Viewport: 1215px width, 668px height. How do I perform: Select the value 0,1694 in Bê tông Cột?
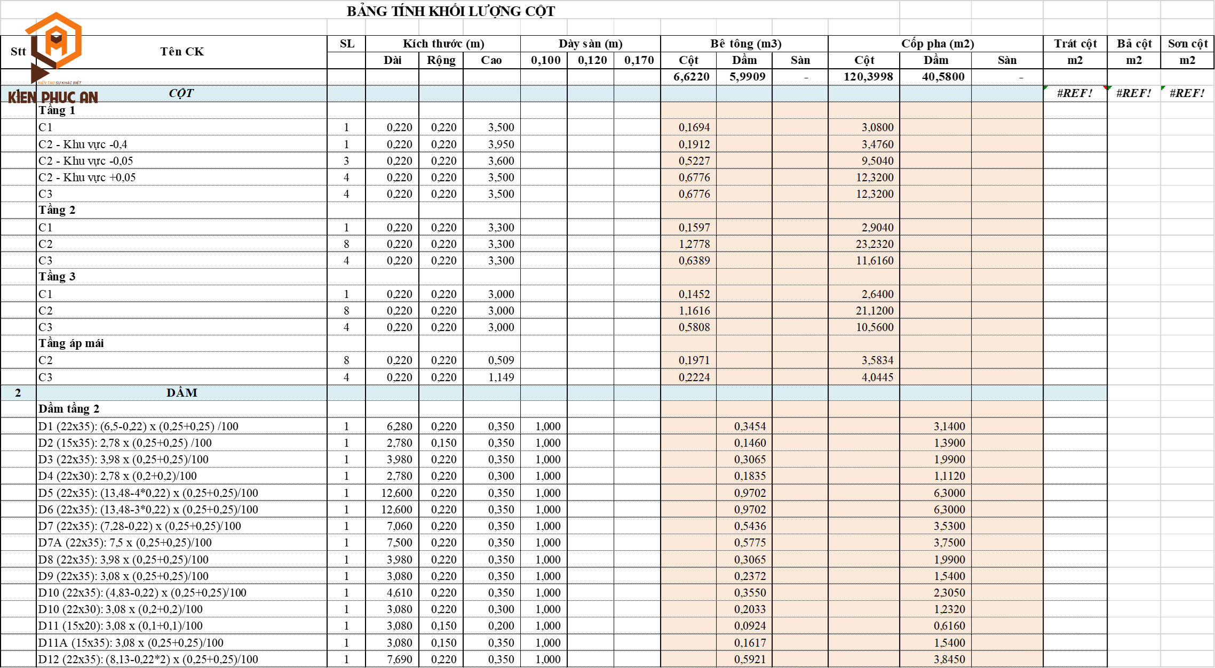pos(694,127)
